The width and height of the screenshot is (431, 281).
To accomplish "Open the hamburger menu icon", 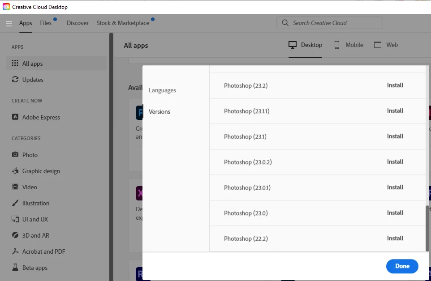I will 9,24.
